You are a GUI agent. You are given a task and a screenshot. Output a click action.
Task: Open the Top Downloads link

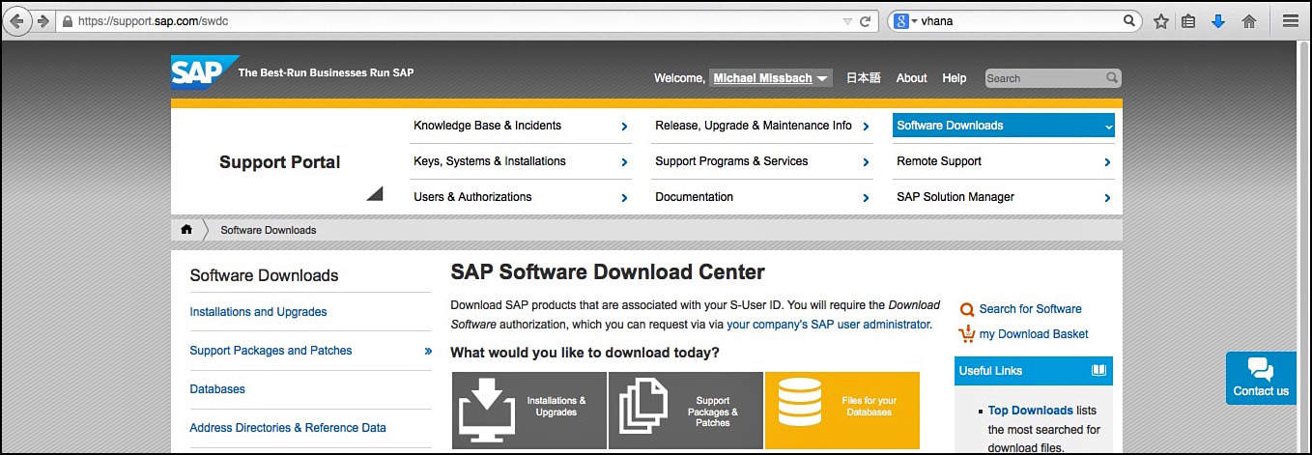pos(1030,411)
